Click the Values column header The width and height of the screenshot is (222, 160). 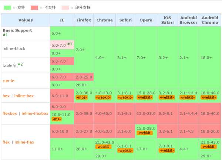click(x=26, y=20)
